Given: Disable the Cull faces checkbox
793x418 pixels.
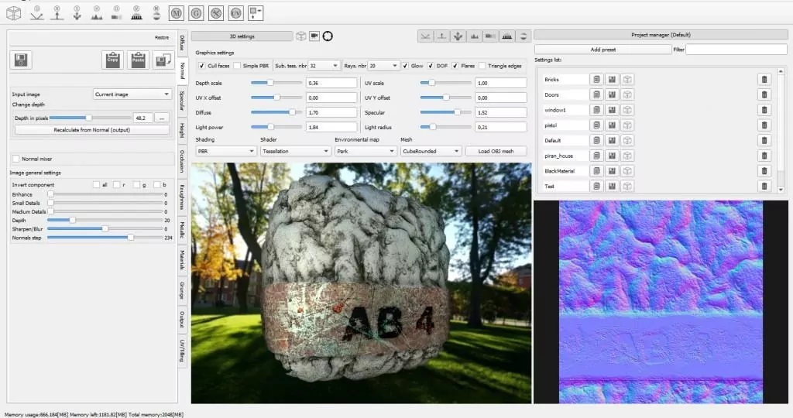Looking at the screenshot, I should (201, 66).
